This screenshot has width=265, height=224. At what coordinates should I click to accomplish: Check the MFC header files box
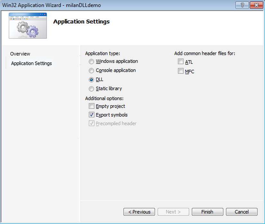click(x=181, y=71)
